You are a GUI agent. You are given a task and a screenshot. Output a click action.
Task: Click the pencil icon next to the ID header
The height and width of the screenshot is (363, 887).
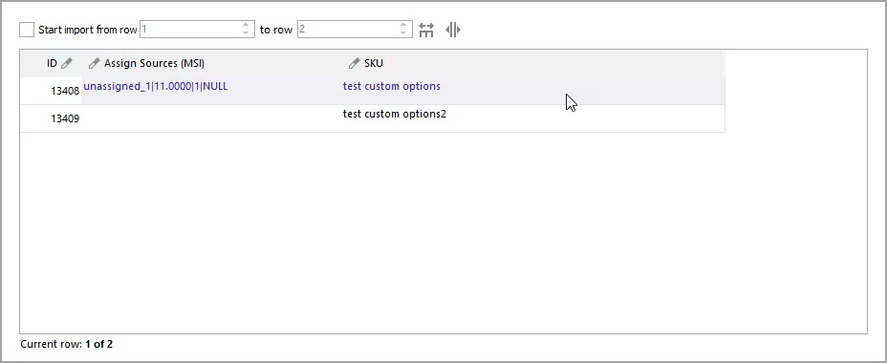[67, 63]
